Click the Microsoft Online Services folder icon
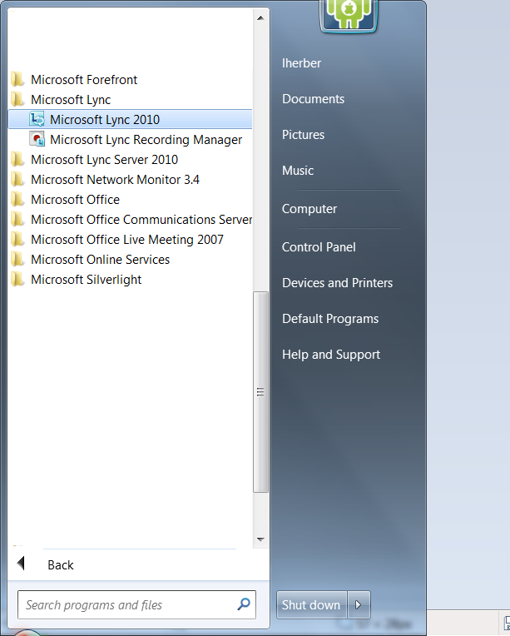510x636 pixels. (17, 259)
